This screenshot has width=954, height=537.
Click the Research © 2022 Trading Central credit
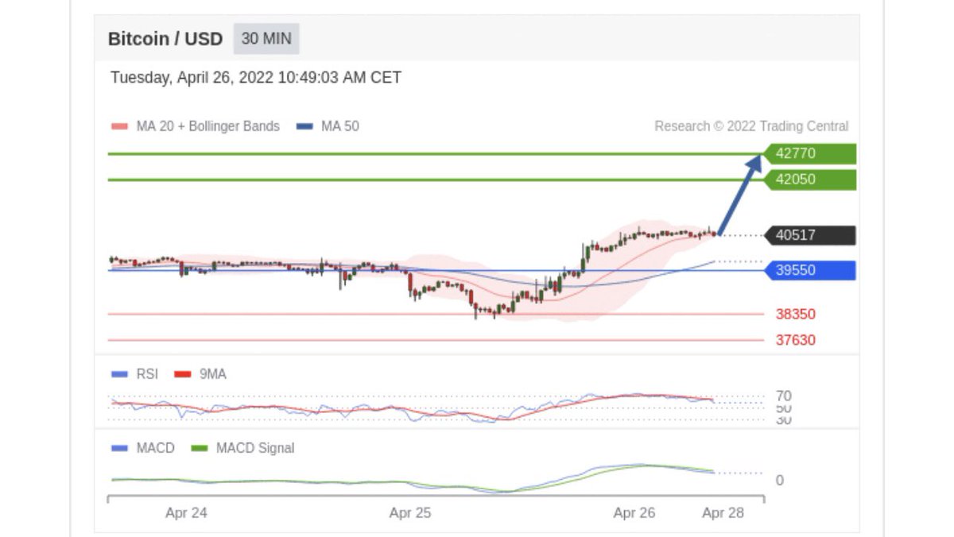coord(751,126)
